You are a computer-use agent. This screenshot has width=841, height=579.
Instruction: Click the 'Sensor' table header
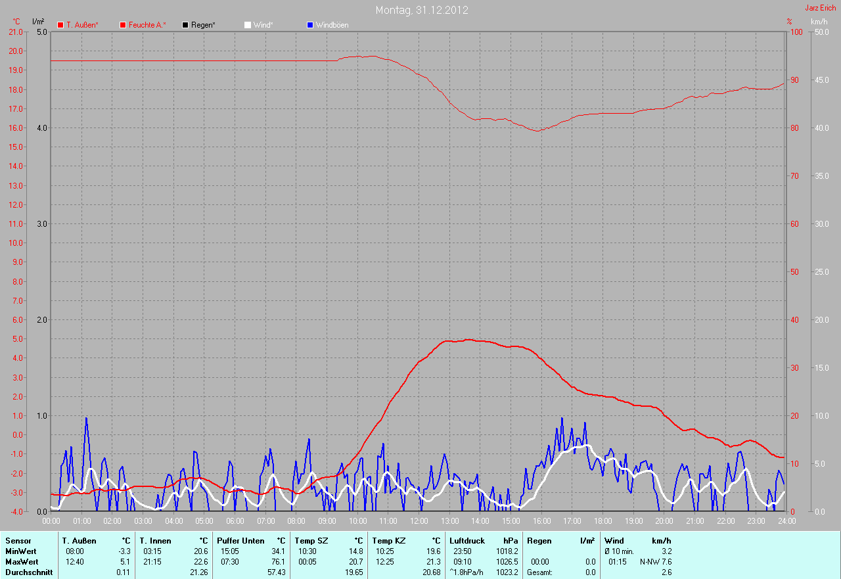18,541
